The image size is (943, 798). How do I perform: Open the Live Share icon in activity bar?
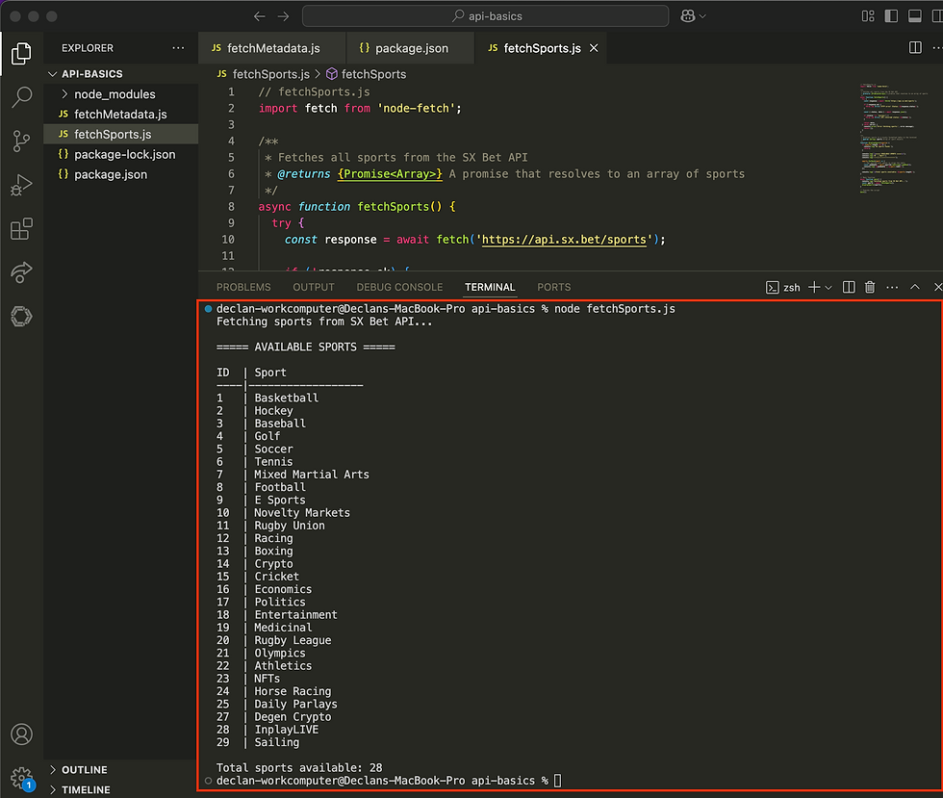(21, 272)
